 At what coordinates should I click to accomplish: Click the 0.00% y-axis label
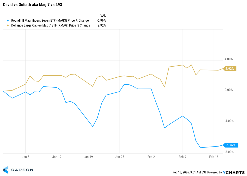pyautogui.click(x=229, y=90)
